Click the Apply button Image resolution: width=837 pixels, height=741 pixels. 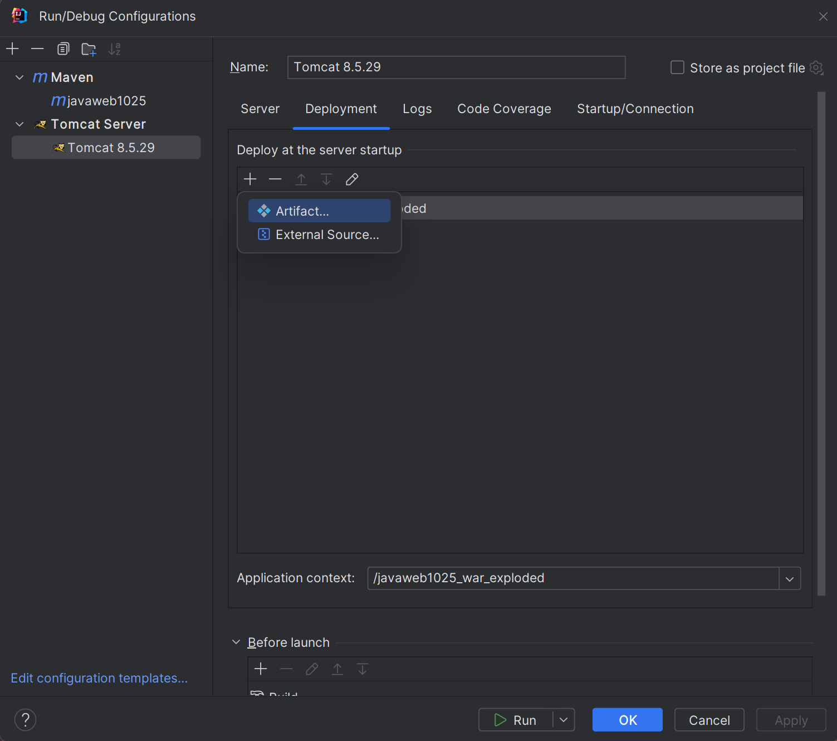791,720
